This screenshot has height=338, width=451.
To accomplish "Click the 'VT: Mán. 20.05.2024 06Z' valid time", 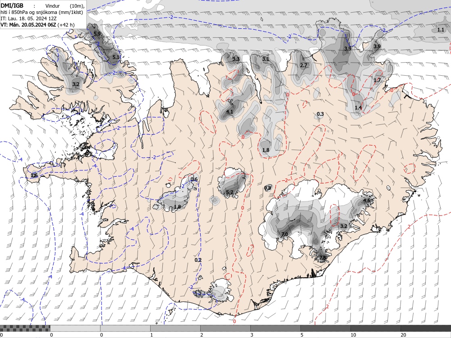I will pyautogui.click(x=28, y=25).
